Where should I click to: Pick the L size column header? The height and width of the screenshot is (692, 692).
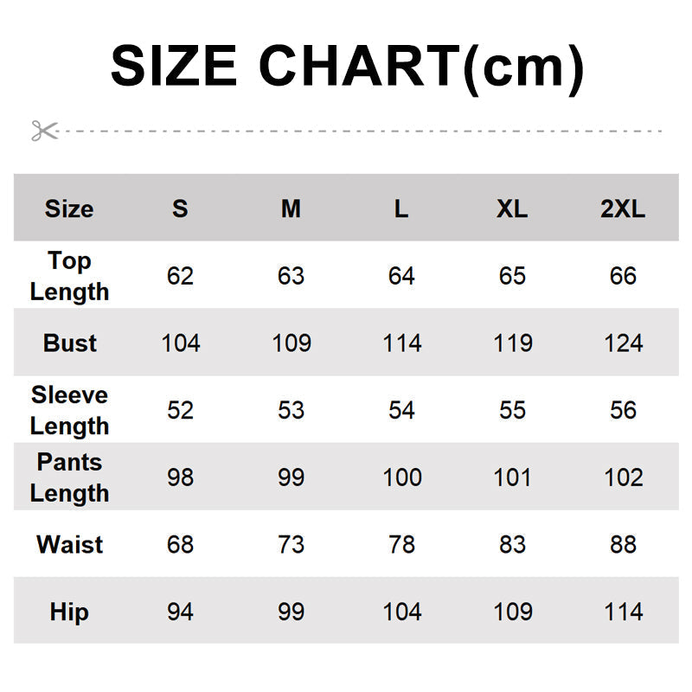coord(401,208)
